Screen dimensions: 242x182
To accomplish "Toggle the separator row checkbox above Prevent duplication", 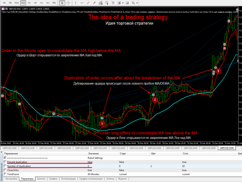I will tap(5, 158).
